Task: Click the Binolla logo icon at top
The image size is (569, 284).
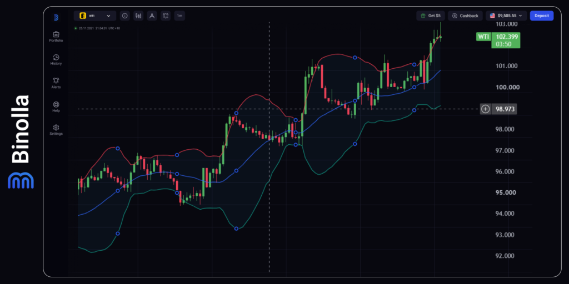Action: coord(56,17)
